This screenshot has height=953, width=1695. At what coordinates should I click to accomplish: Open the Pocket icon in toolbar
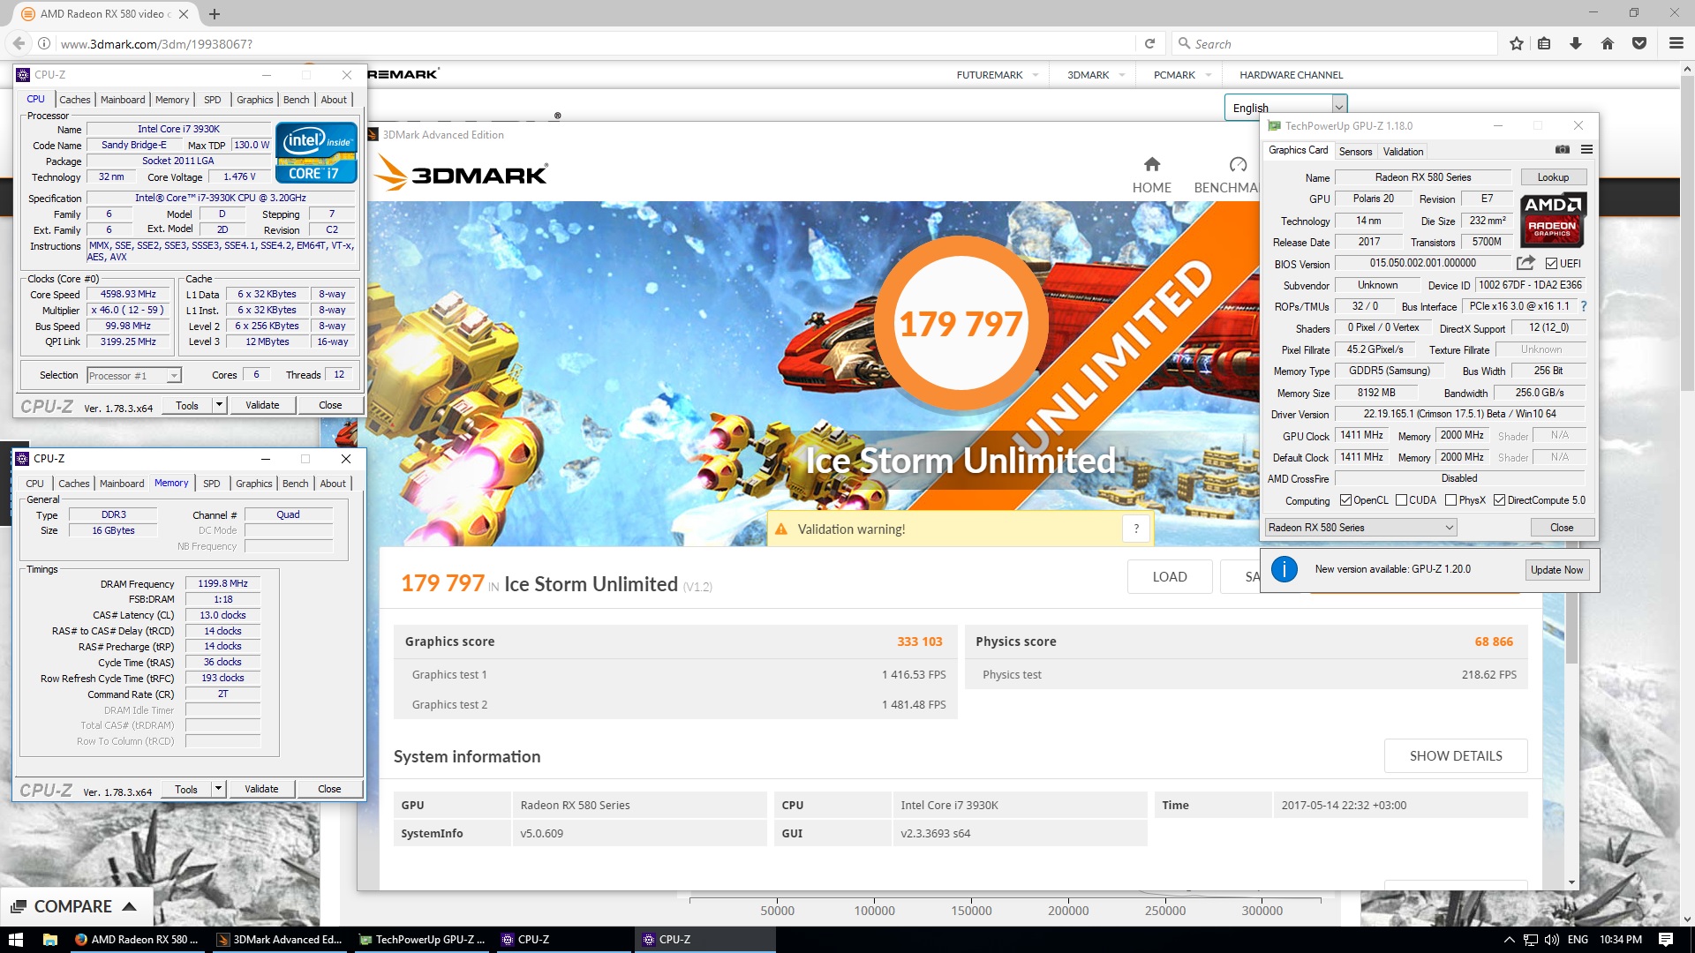[1639, 43]
